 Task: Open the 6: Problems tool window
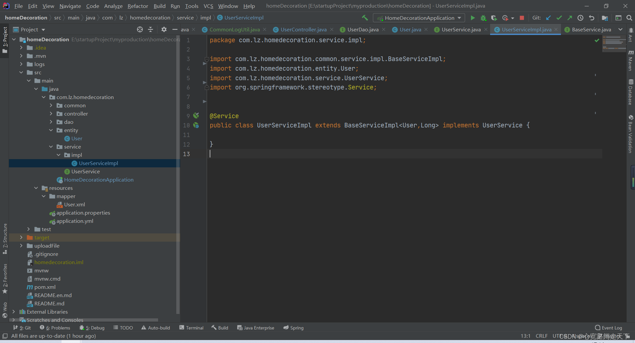pos(55,328)
